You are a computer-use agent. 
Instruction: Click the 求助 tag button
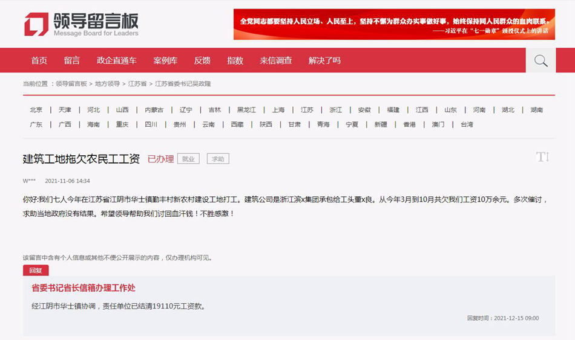(x=218, y=159)
